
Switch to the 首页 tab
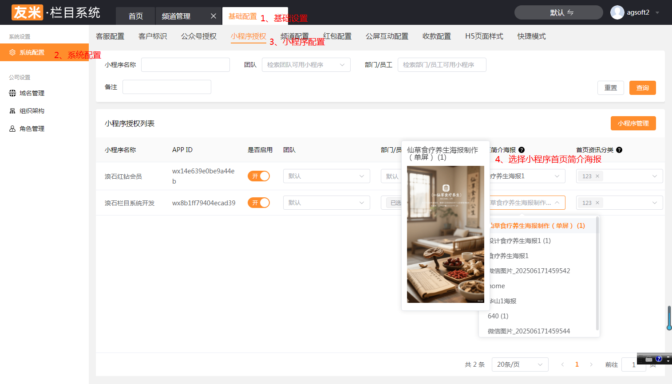tap(135, 16)
